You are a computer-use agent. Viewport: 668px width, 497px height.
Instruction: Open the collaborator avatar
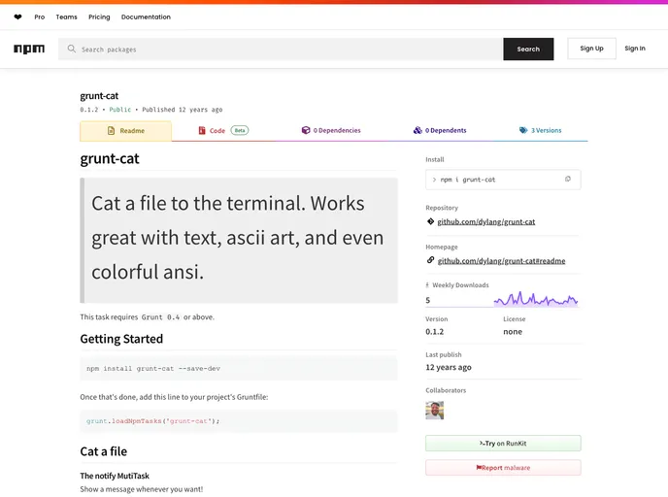pos(434,411)
